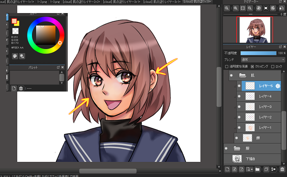
Task: Enable the 透明度を保護 checkbox
Action: coord(227,66)
